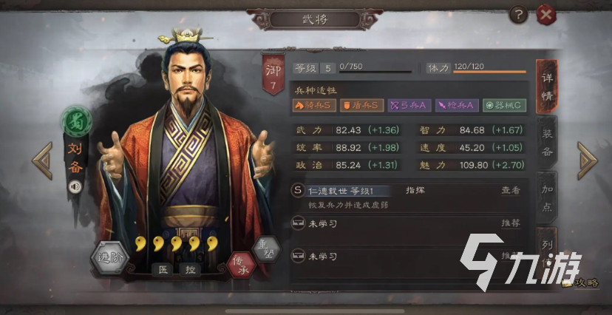This screenshot has height=315, width=612.
Task: Tap the S-rank skill 仁德载世 icon
Action: [x=298, y=191]
